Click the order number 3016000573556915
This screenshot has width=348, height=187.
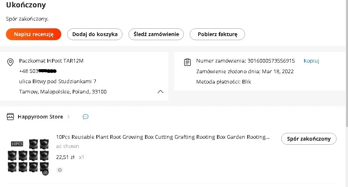271,61
